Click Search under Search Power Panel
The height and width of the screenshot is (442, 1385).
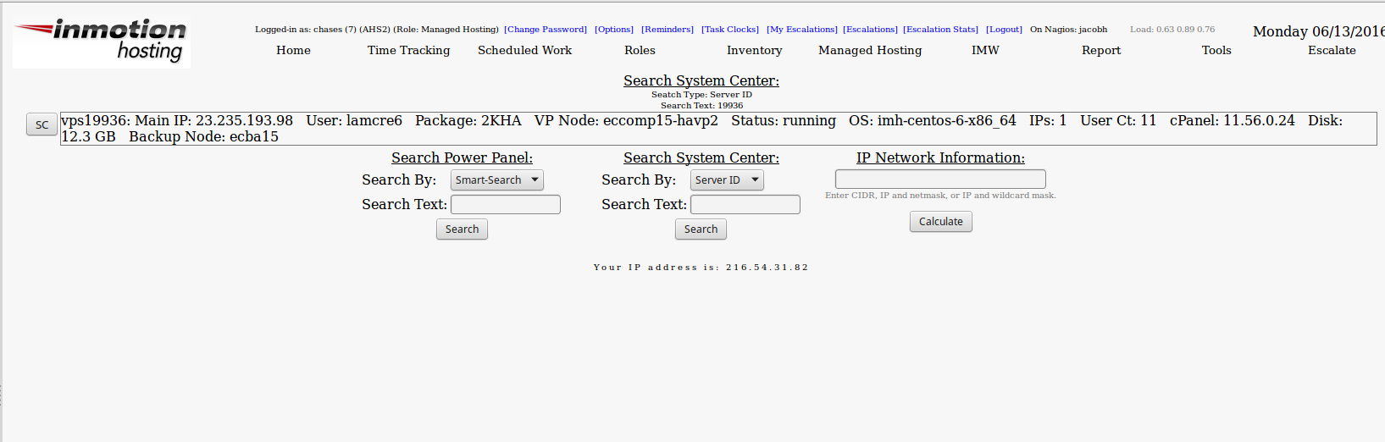point(462,229)
